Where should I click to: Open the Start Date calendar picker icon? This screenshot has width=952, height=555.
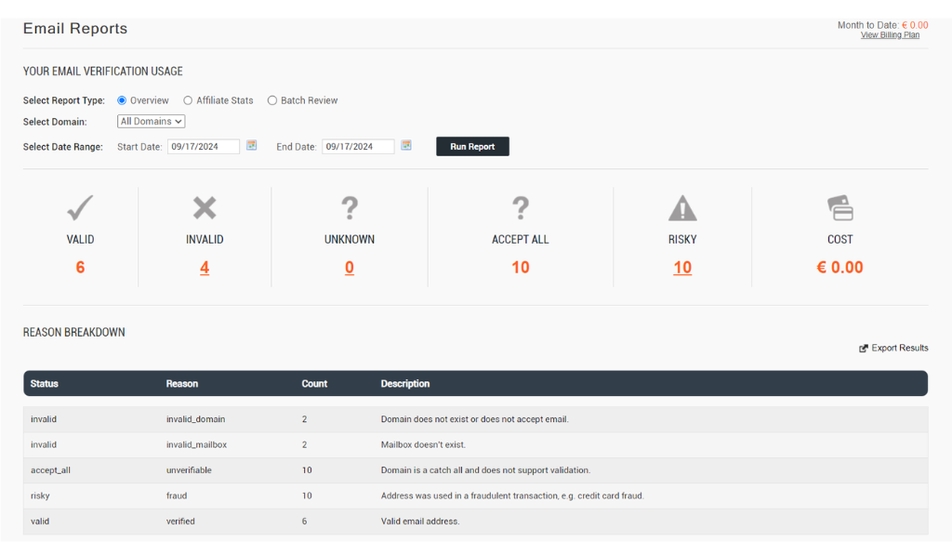(251, 145)
